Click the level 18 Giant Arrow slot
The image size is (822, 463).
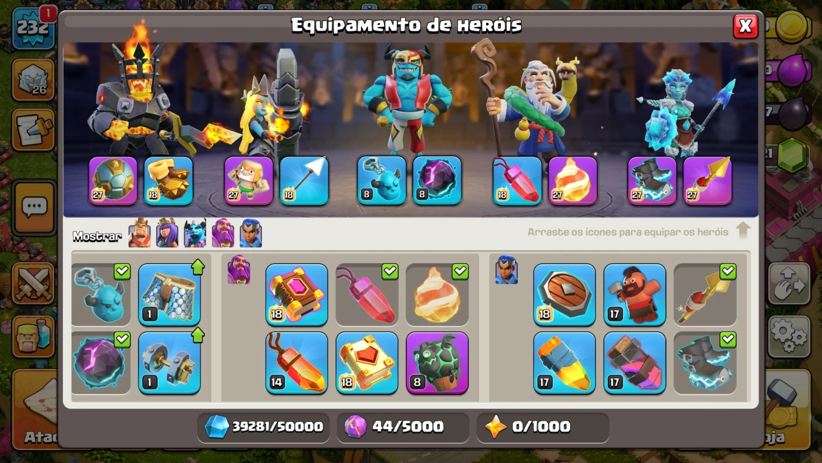(x=304, y=180)
